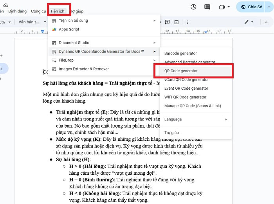Open the comments panel icon
This screenshot has height=204, width=274.
[x=207, y=7]
